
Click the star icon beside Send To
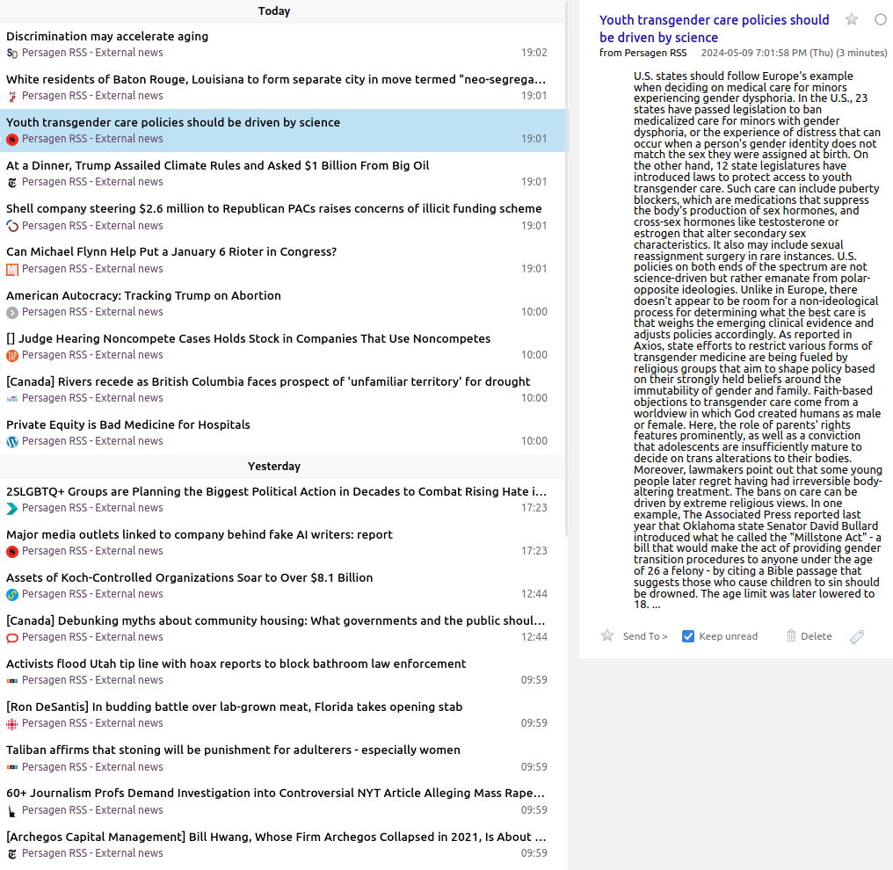[x=607, y=636]
